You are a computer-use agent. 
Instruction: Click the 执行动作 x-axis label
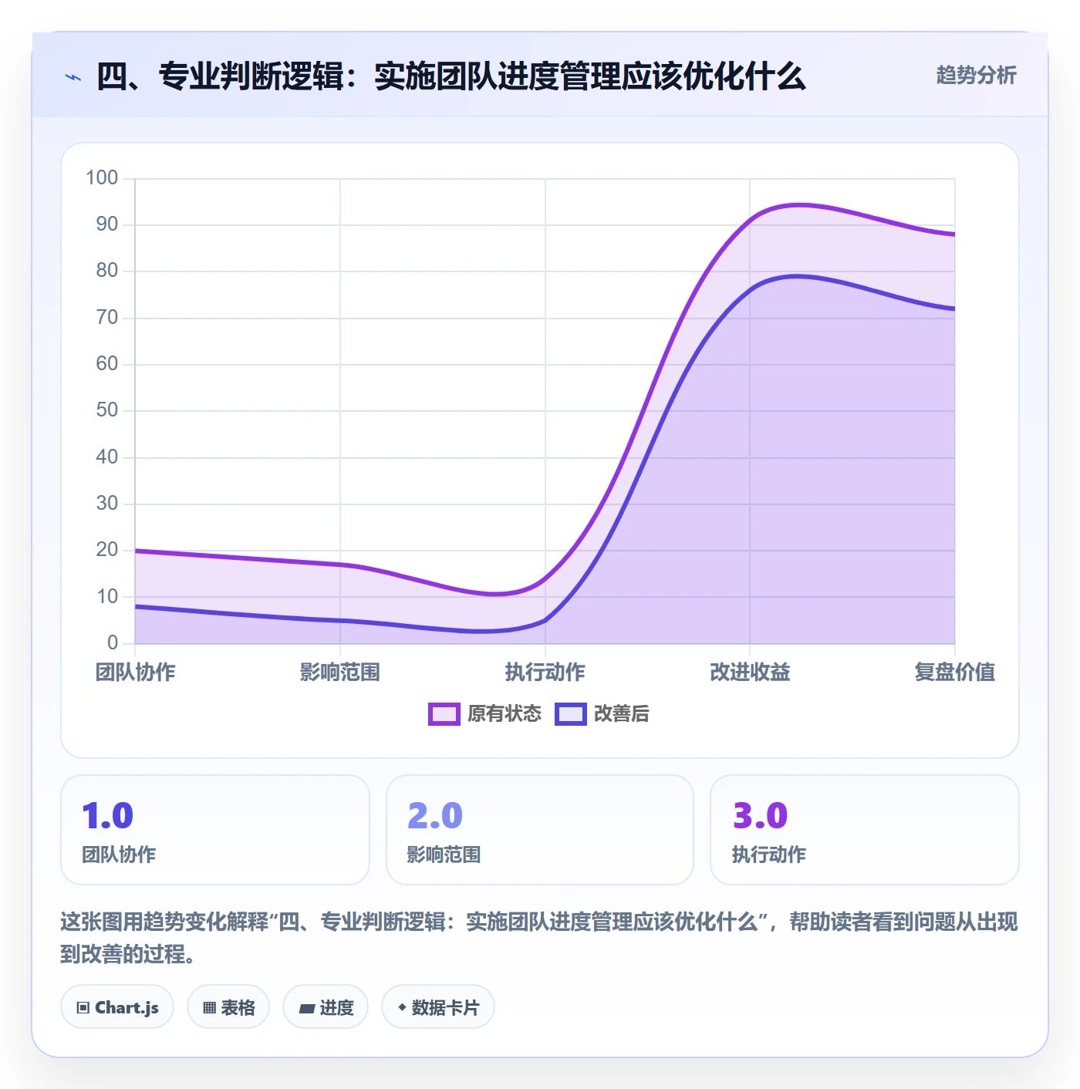[x=545, y=672]
